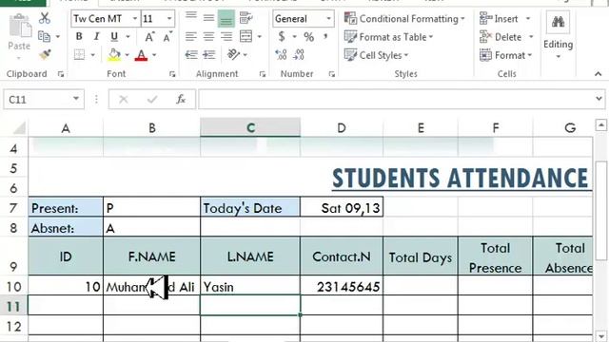Click the Select All corner triangle
609x342 pixels.
19,127
